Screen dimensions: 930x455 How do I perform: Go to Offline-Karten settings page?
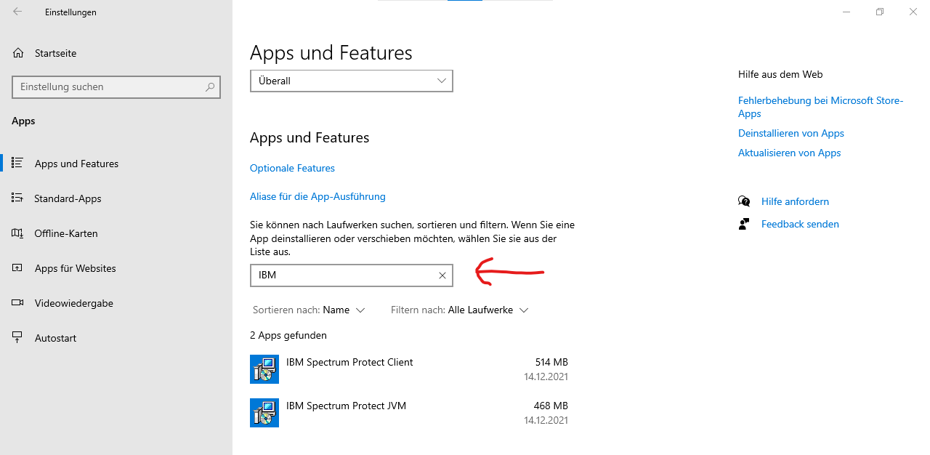pos(65,233)
